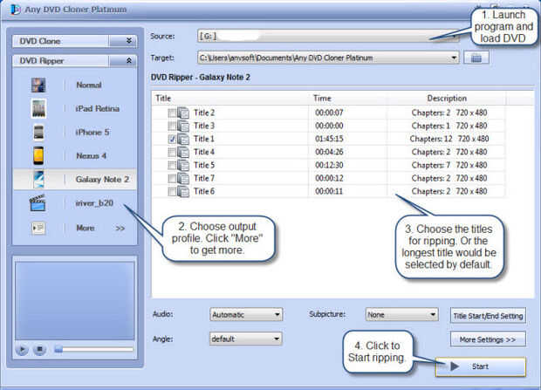Click the Chapters: 7 description cell

449,165
